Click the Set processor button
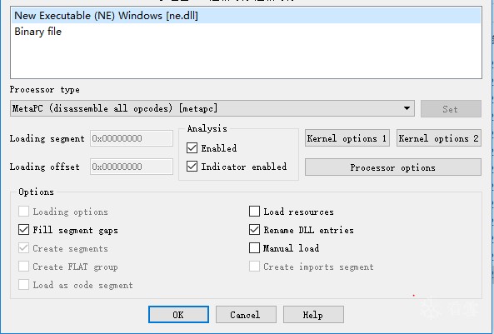494x334 pixels. pyautogui.click(x=451, y=109)
